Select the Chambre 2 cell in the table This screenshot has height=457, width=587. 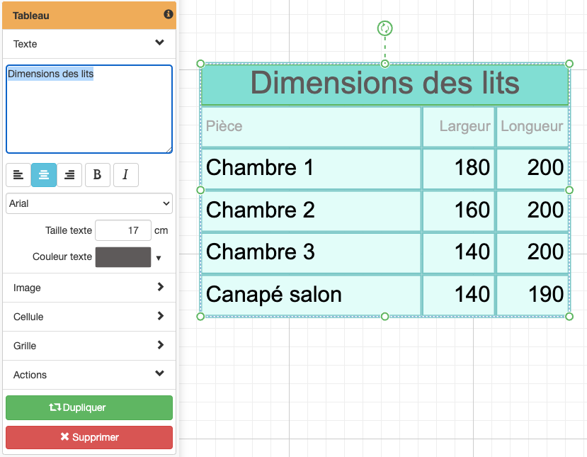click(310, 210)
